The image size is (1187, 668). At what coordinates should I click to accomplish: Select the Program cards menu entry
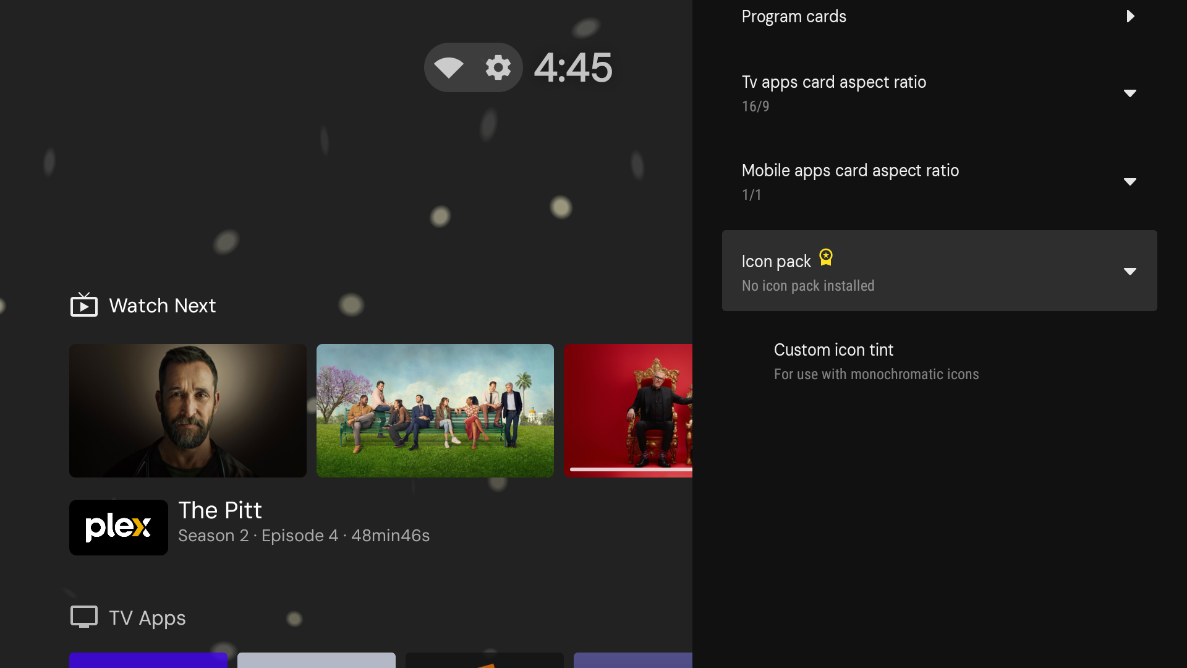(x=939, y=17)
